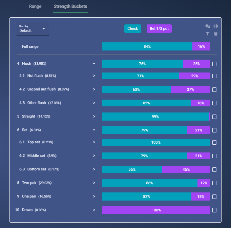Image resolution: width=231 pixels, height=228 pixels.
Task: Open the Nut flush row arrow
Action: click(x=94, y=76)
